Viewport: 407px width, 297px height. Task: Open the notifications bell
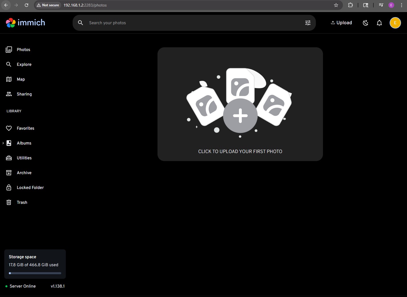[379, 23]
